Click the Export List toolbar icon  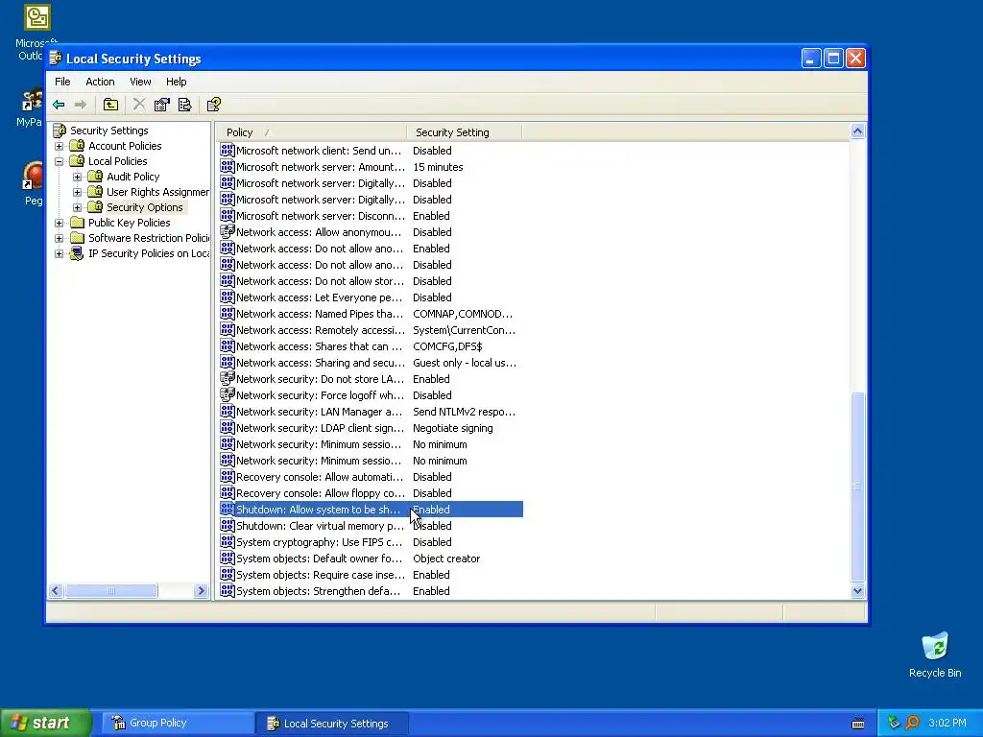point(185,105)
